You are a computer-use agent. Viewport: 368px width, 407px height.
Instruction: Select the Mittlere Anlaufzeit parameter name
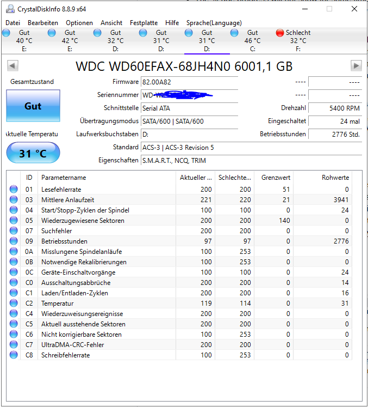tap(67, 200)
